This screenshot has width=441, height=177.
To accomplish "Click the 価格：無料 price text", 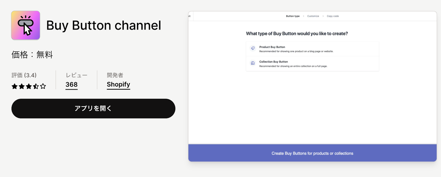I will pos(32,55).
